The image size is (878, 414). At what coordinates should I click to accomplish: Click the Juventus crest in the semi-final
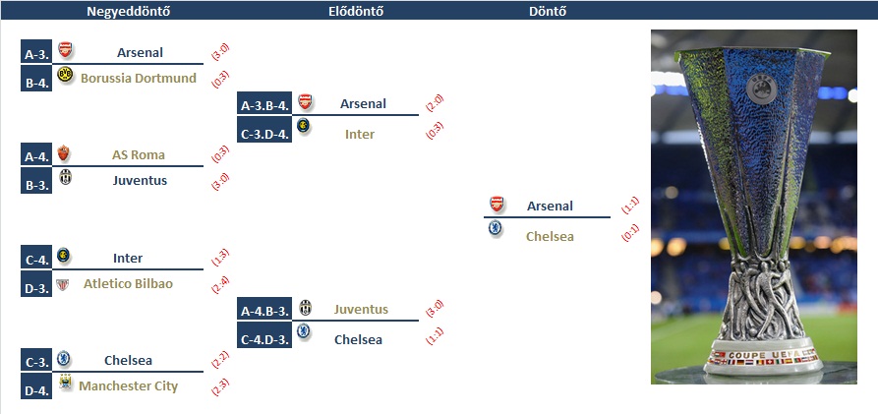[x=305, y=308]
